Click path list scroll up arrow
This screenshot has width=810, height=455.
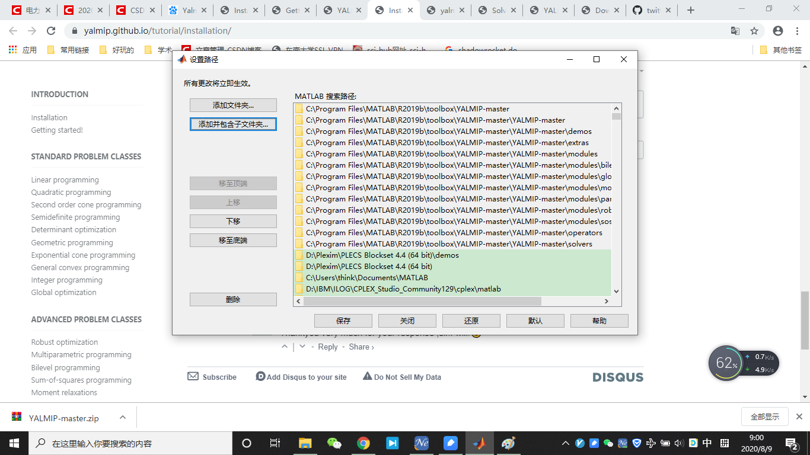coord(616,108)
